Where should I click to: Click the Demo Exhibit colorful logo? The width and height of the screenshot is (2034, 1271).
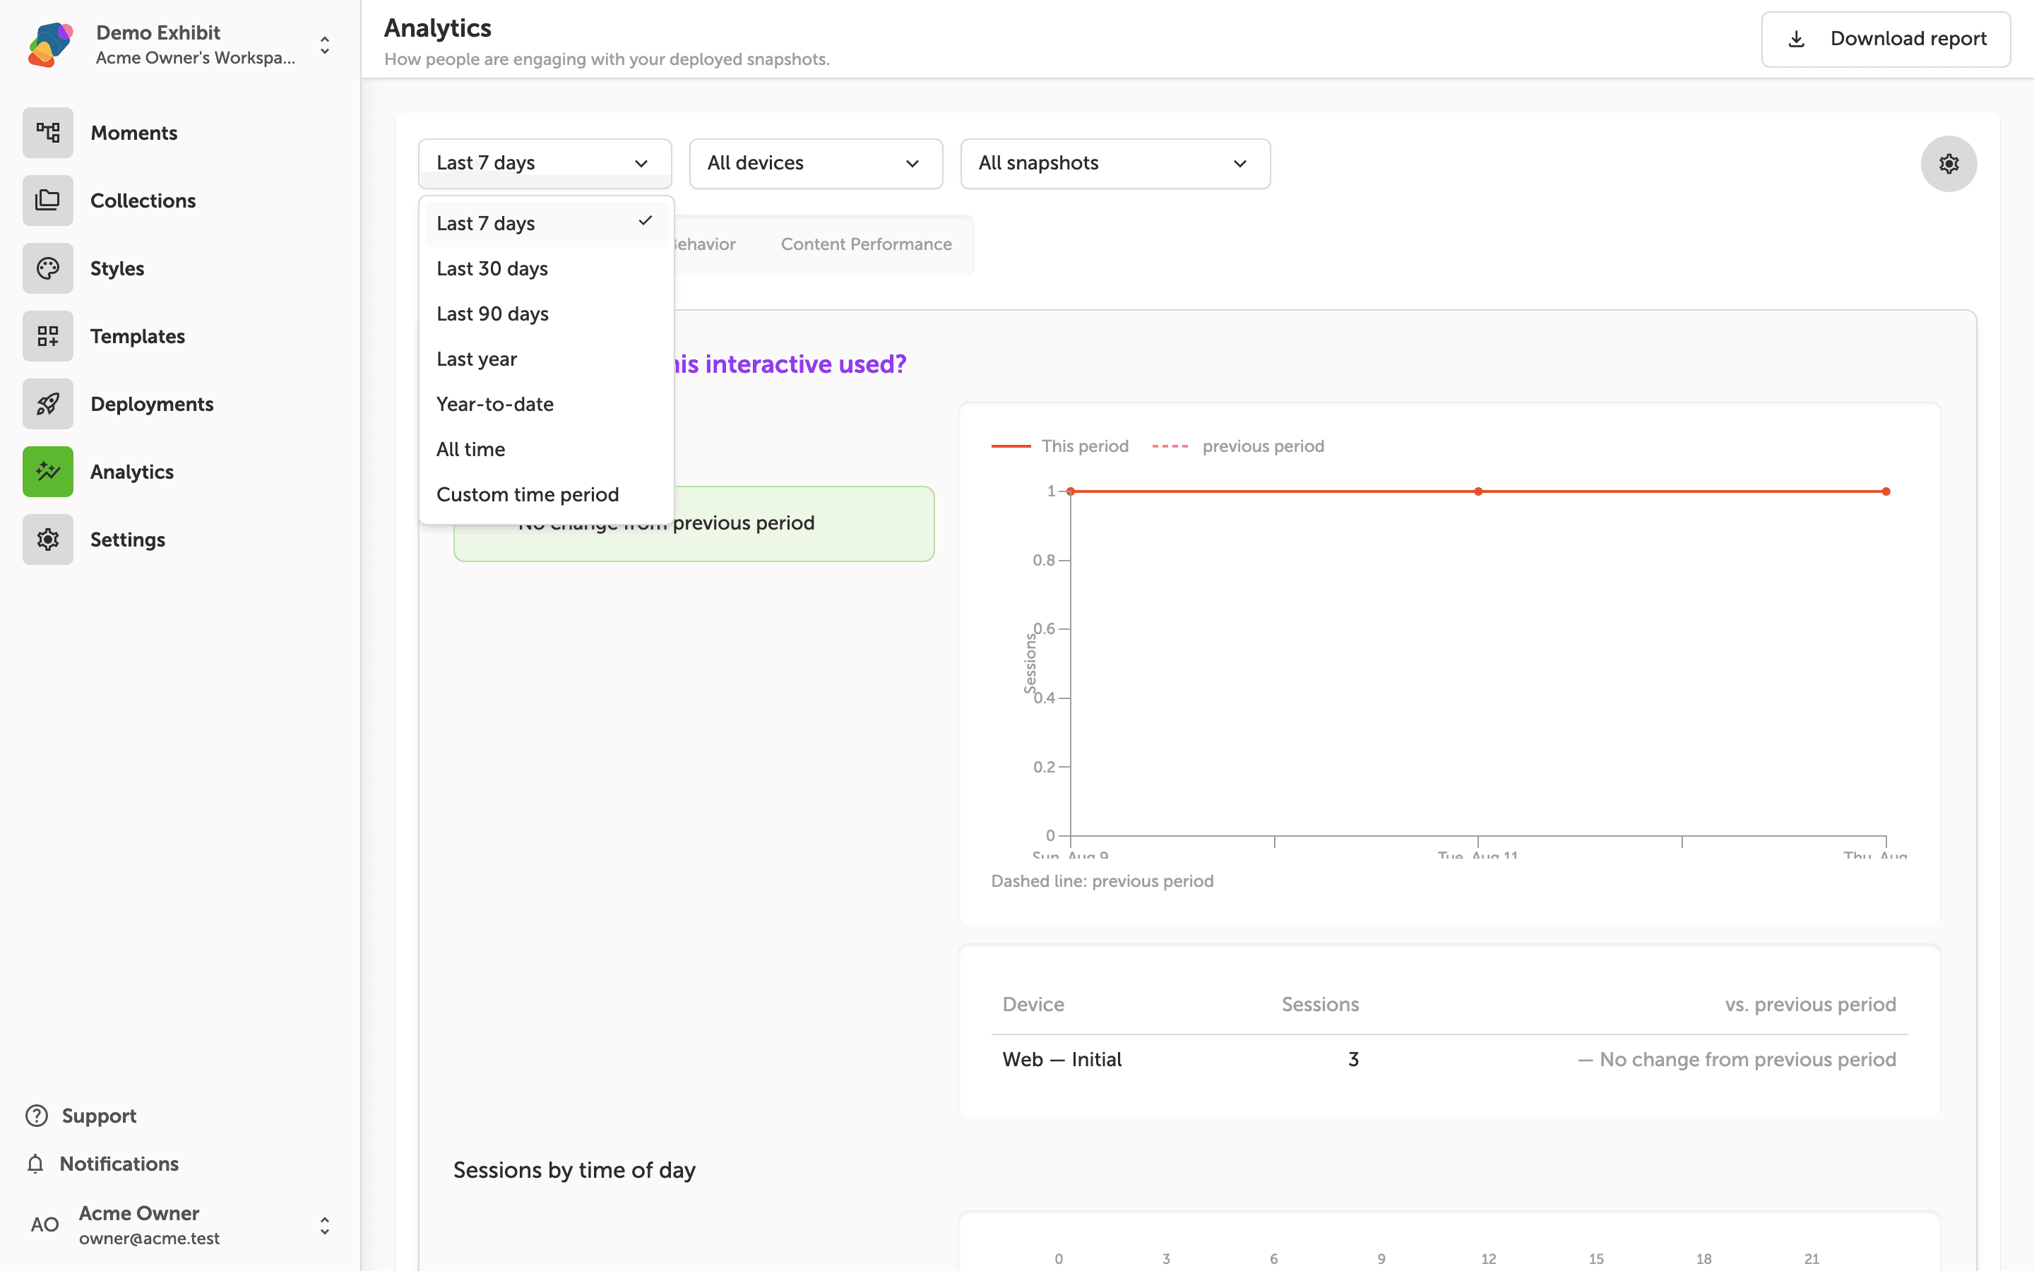pos(50,44)
